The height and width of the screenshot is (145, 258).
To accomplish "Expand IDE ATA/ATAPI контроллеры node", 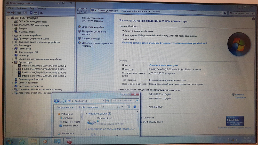I will click(x=12, y=25).
